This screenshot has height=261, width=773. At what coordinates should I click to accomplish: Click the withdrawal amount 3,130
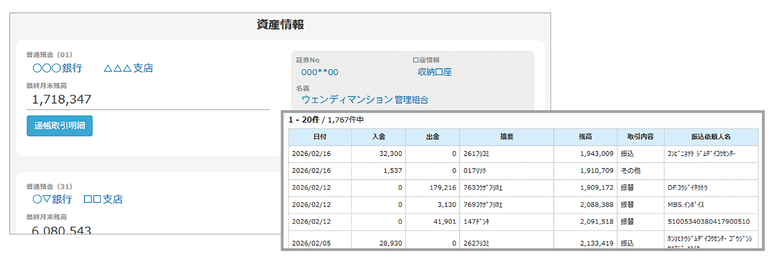[x=447, y=205]
